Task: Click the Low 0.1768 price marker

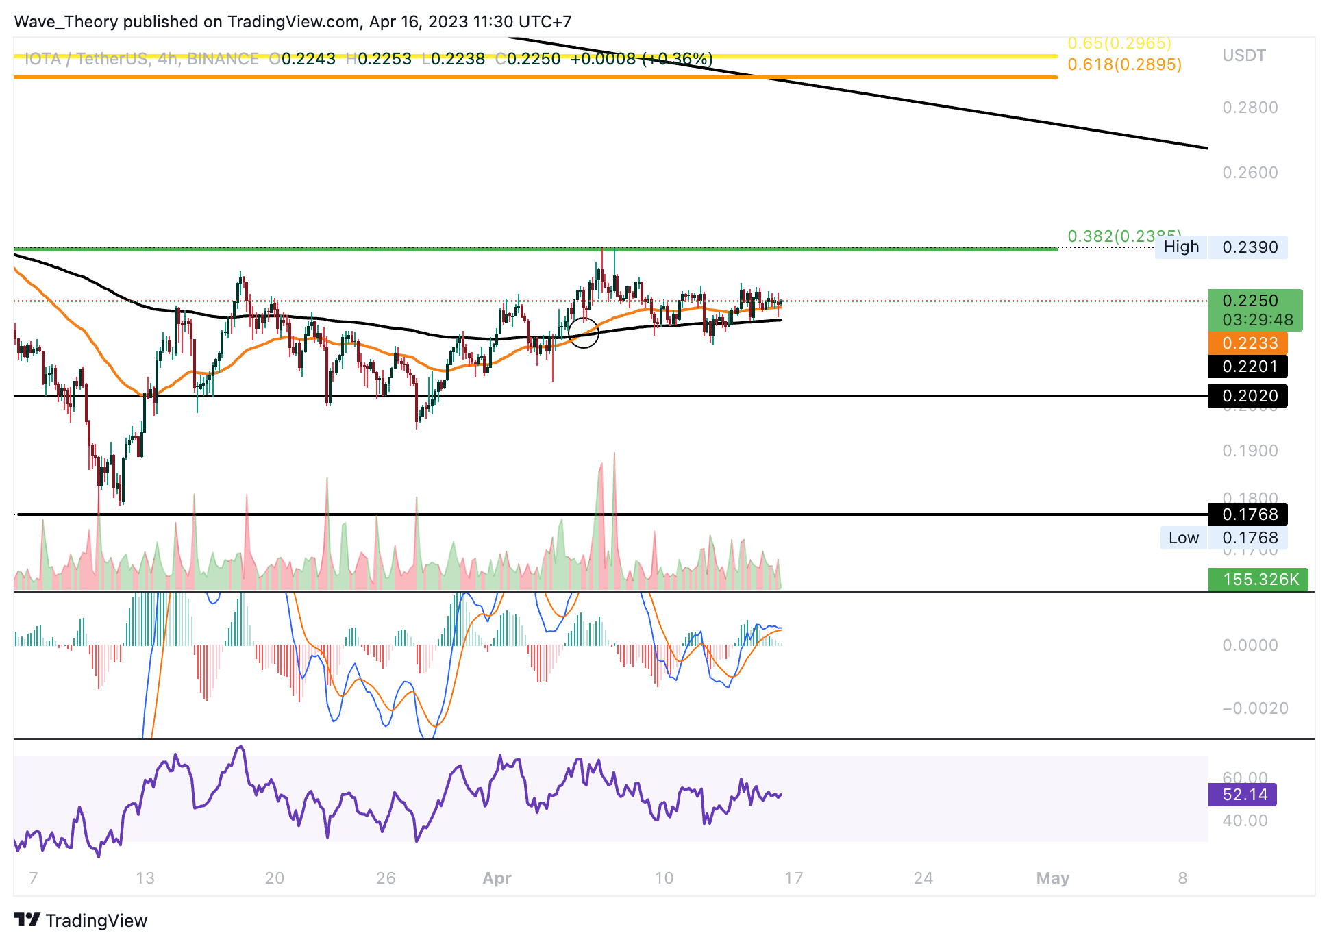Action: 1223,538
